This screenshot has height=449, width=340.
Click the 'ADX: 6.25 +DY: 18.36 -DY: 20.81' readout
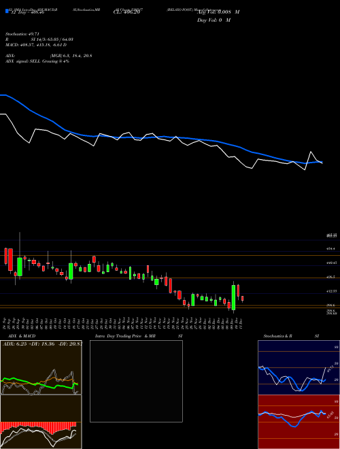(x=42, y=344)
